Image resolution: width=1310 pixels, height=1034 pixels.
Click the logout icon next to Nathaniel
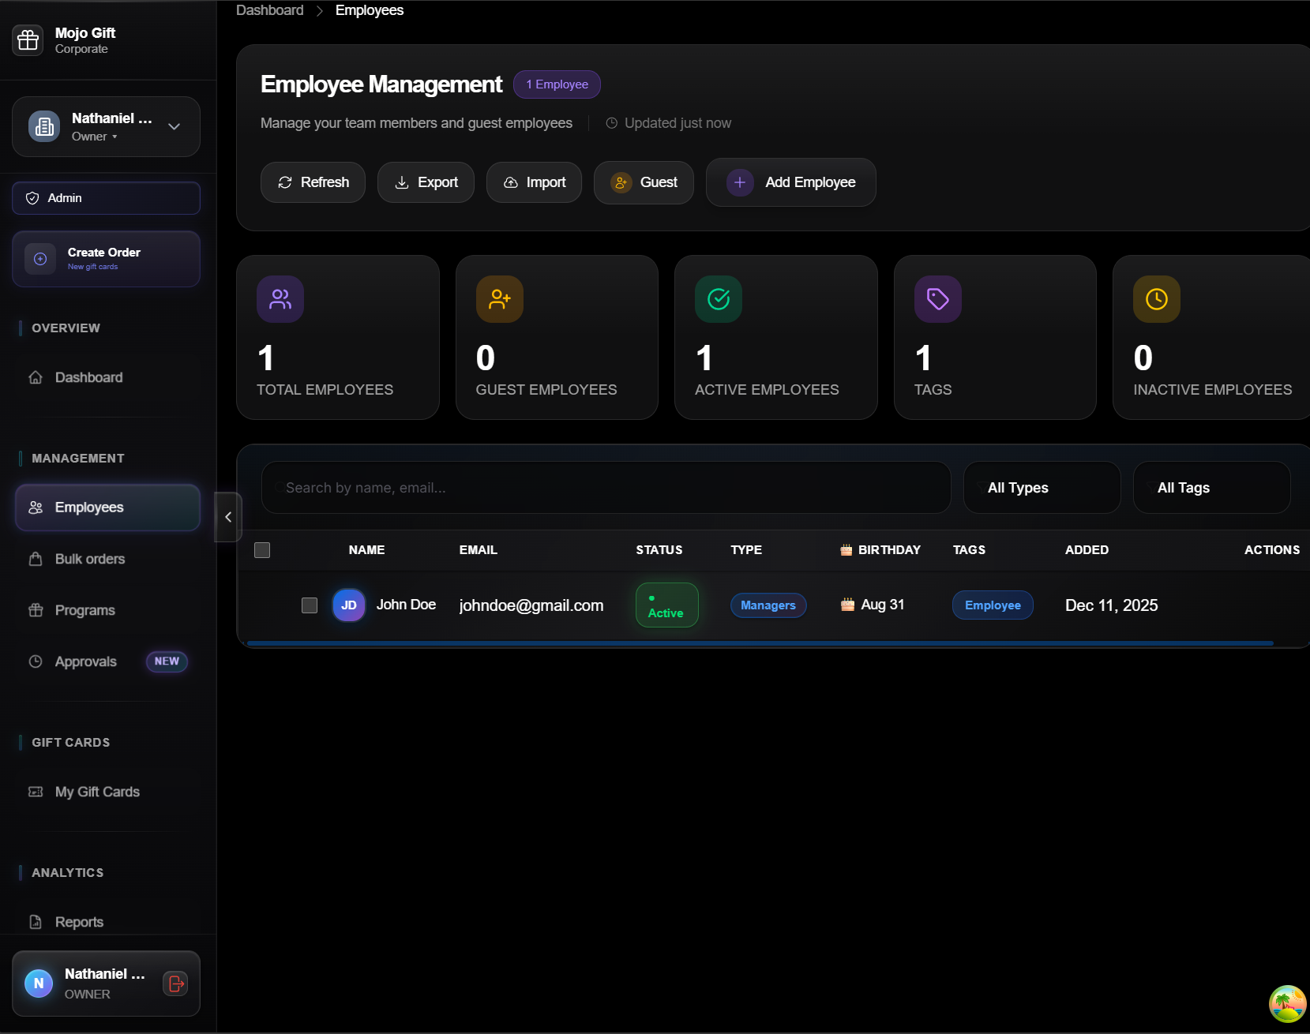175,983
